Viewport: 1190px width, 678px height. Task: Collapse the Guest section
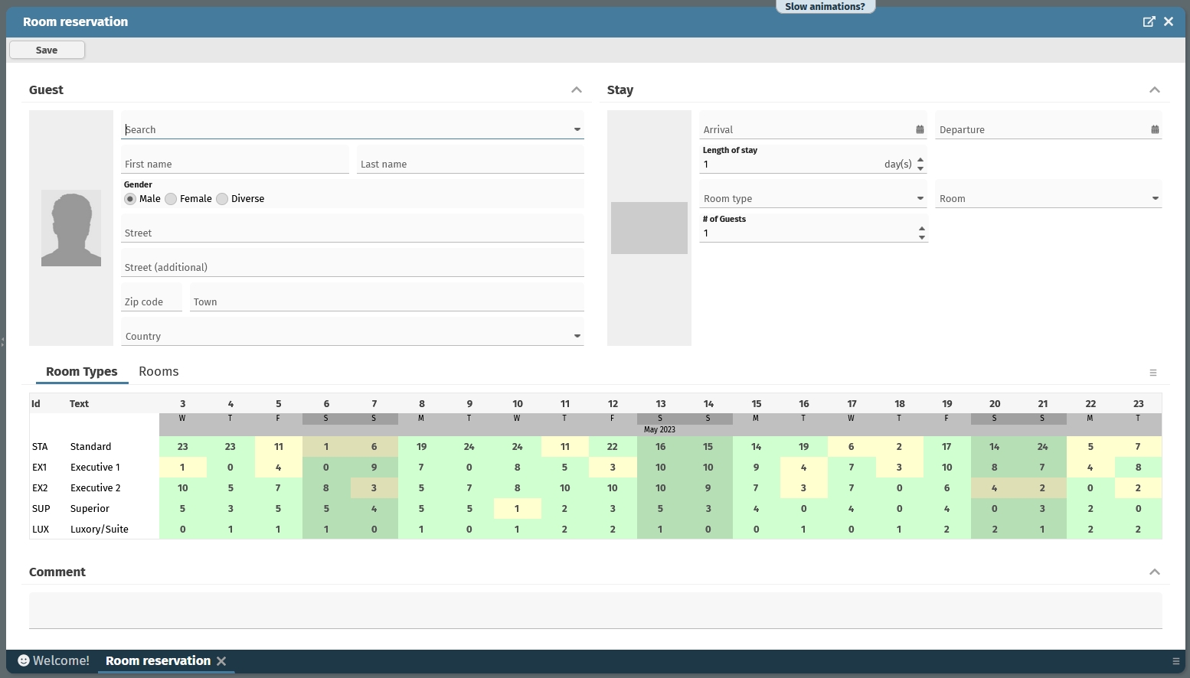(x=577, y=90)
